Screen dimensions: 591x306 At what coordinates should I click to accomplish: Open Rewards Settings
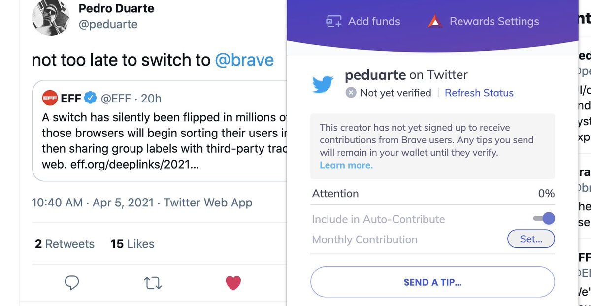[x=494, y=22]
